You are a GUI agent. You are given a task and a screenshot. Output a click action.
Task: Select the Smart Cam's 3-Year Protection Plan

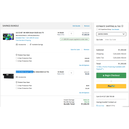coord(16,88)
